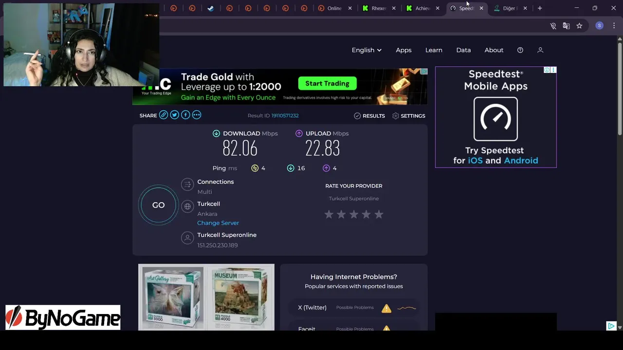Image resolution: width=623 pixels, height=350 pixels.
Task: Open the Data menu
Action: pyautogui.click(x=463, y=50)
